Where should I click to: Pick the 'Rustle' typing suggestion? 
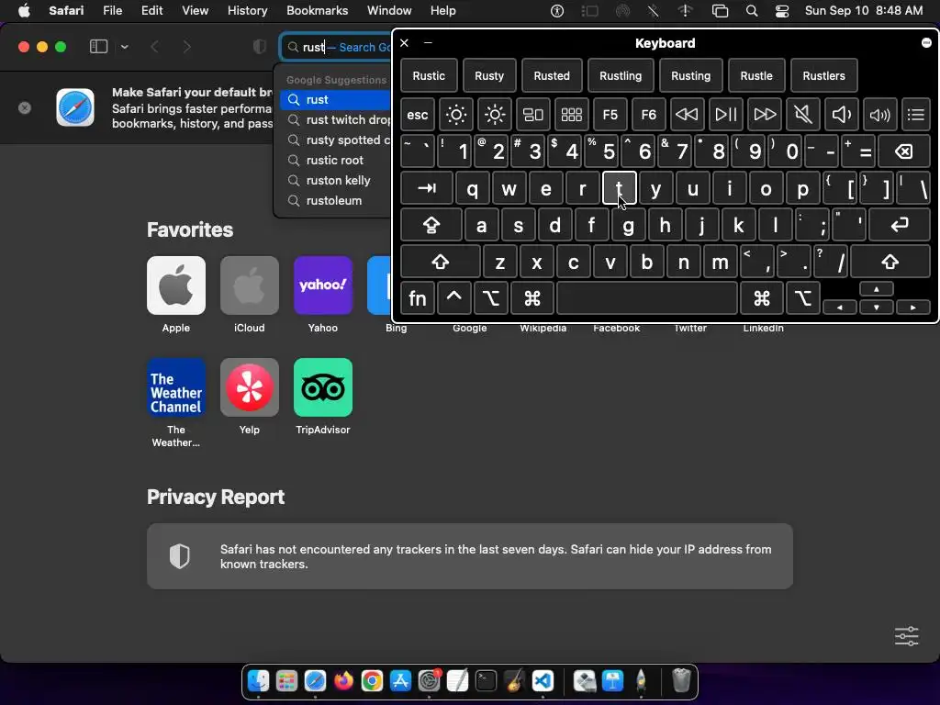coord(756,76)
